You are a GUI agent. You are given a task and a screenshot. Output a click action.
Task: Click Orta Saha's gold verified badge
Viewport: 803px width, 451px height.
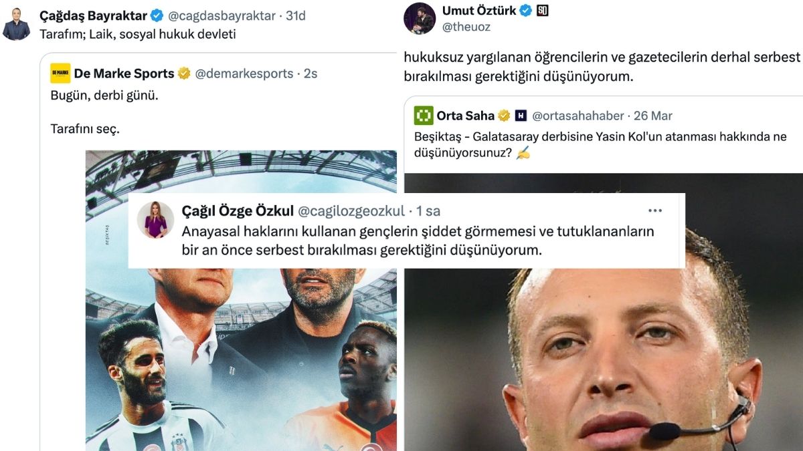tap(504, 116)
